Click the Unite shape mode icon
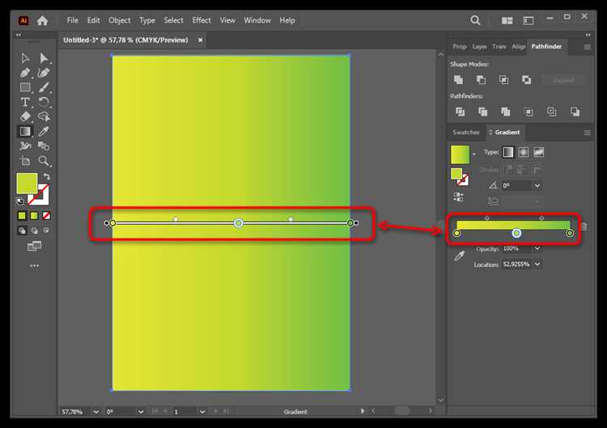This screenshot has height=428, width=607. point(458,80)
